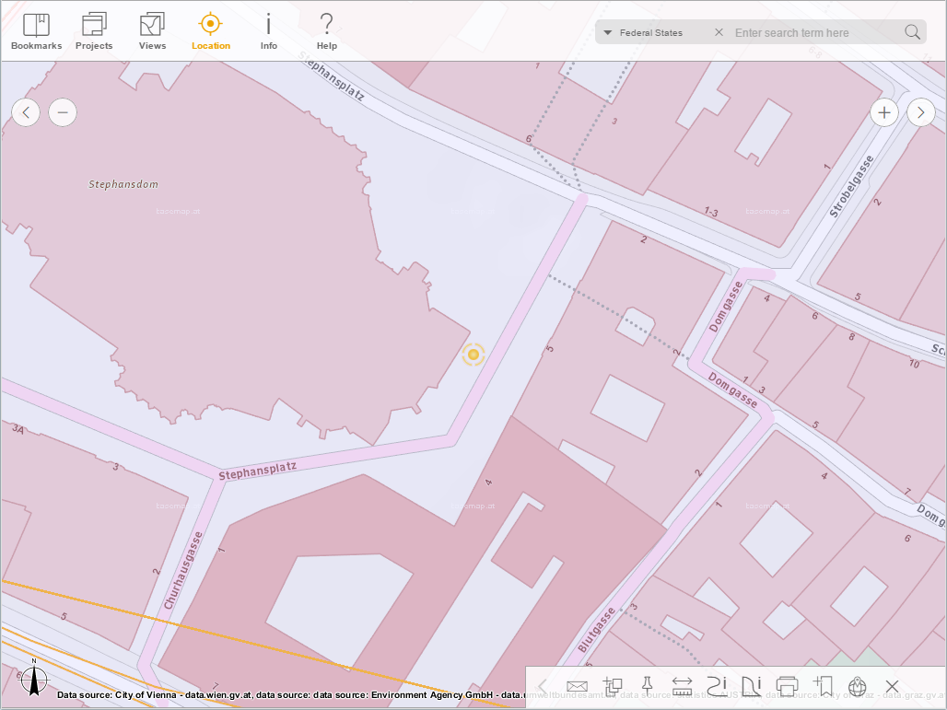Screen dimensions: 947x710
Task: Select the area measurement info tool
Action: pyautogui.click(x=751, y=686)
